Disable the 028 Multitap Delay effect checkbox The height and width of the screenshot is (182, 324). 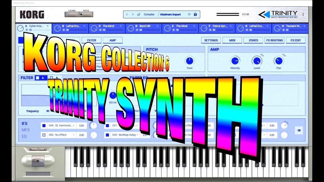pyautogui.click(x=107, y=135)
